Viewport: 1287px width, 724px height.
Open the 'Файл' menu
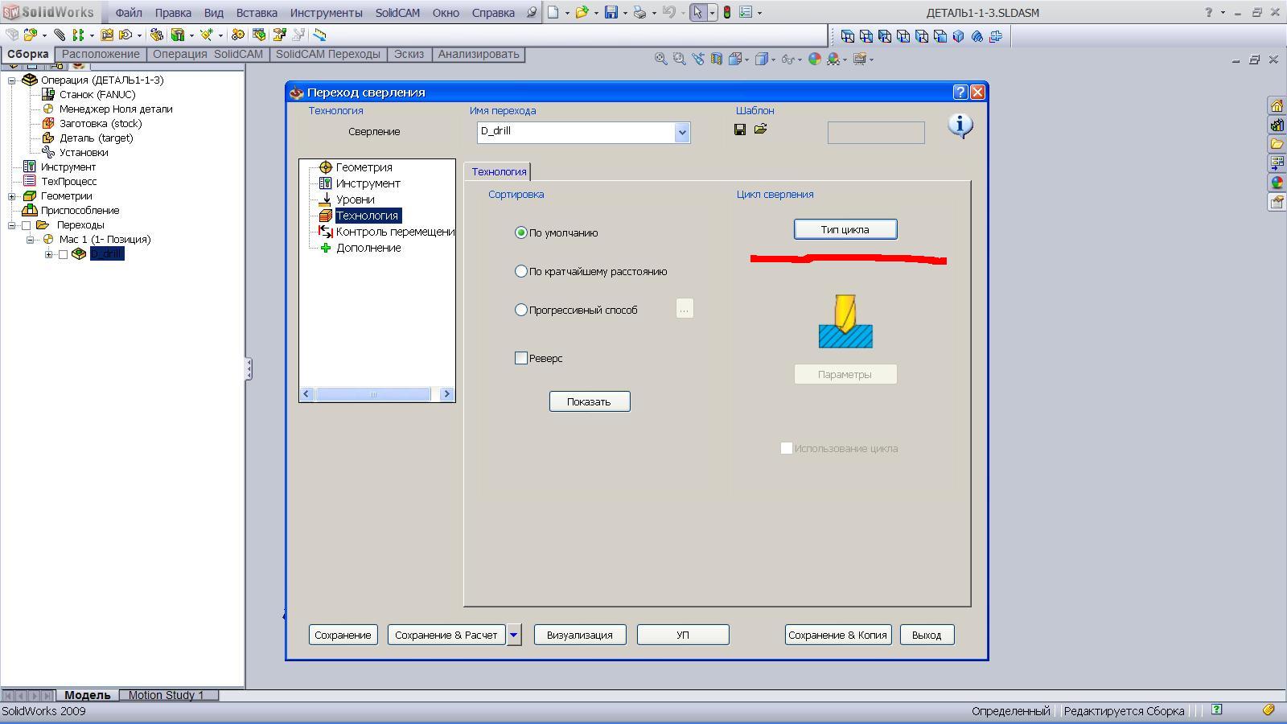pos(129,13)
